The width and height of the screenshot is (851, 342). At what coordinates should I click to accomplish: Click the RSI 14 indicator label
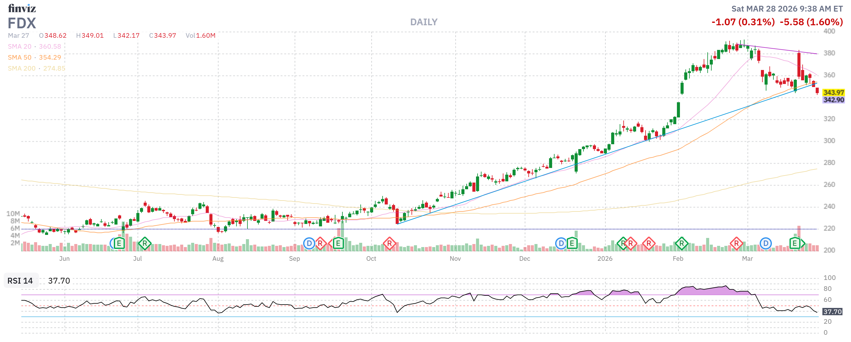click(20, 281)
